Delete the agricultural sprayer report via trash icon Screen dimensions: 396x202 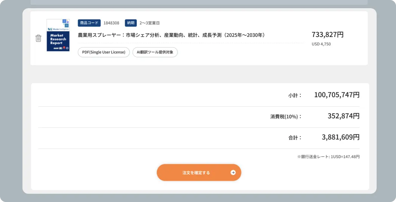click(38, 38)
